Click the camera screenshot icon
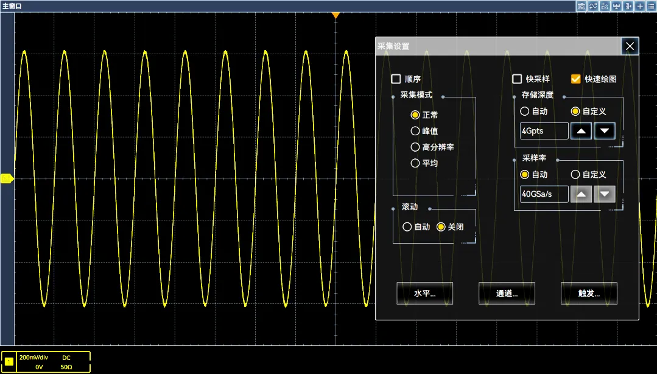657x374 pixels. coord(581,6)
